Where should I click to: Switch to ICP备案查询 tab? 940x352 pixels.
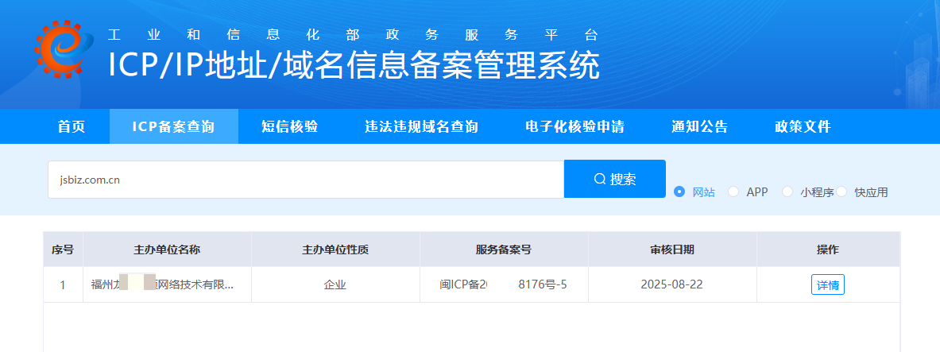[174, 126]
